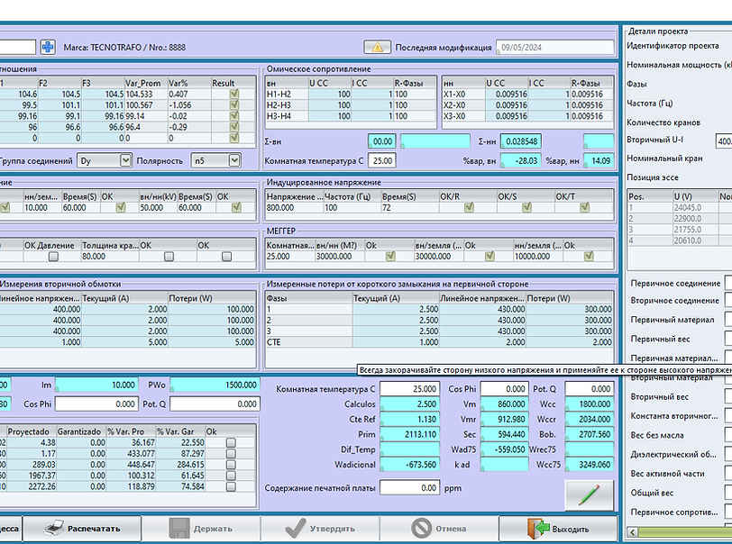This screenshot has height=544, width=732.
Task: Click the Отмена cancel button
Action: click(439, 529)
